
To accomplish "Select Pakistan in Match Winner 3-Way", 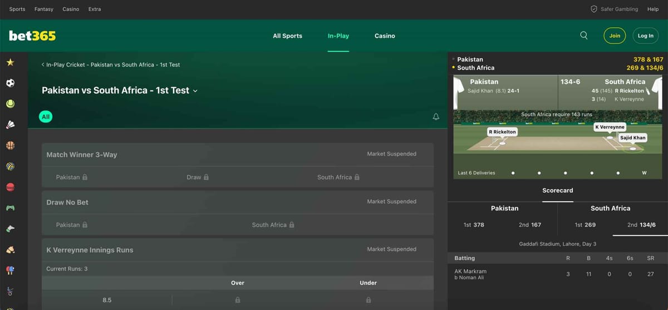I will tap(72, 177).
